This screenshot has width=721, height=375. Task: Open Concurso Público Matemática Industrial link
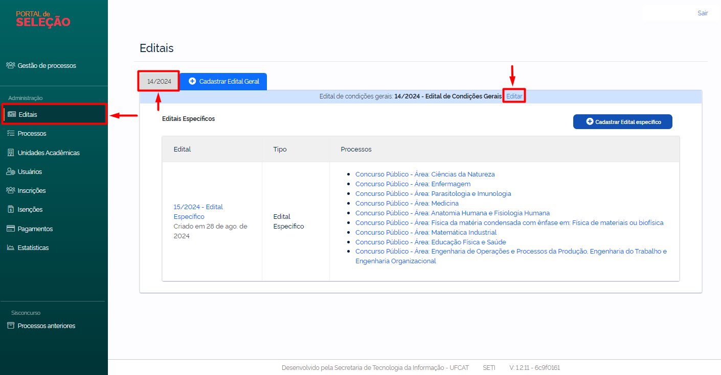[426, 232]
